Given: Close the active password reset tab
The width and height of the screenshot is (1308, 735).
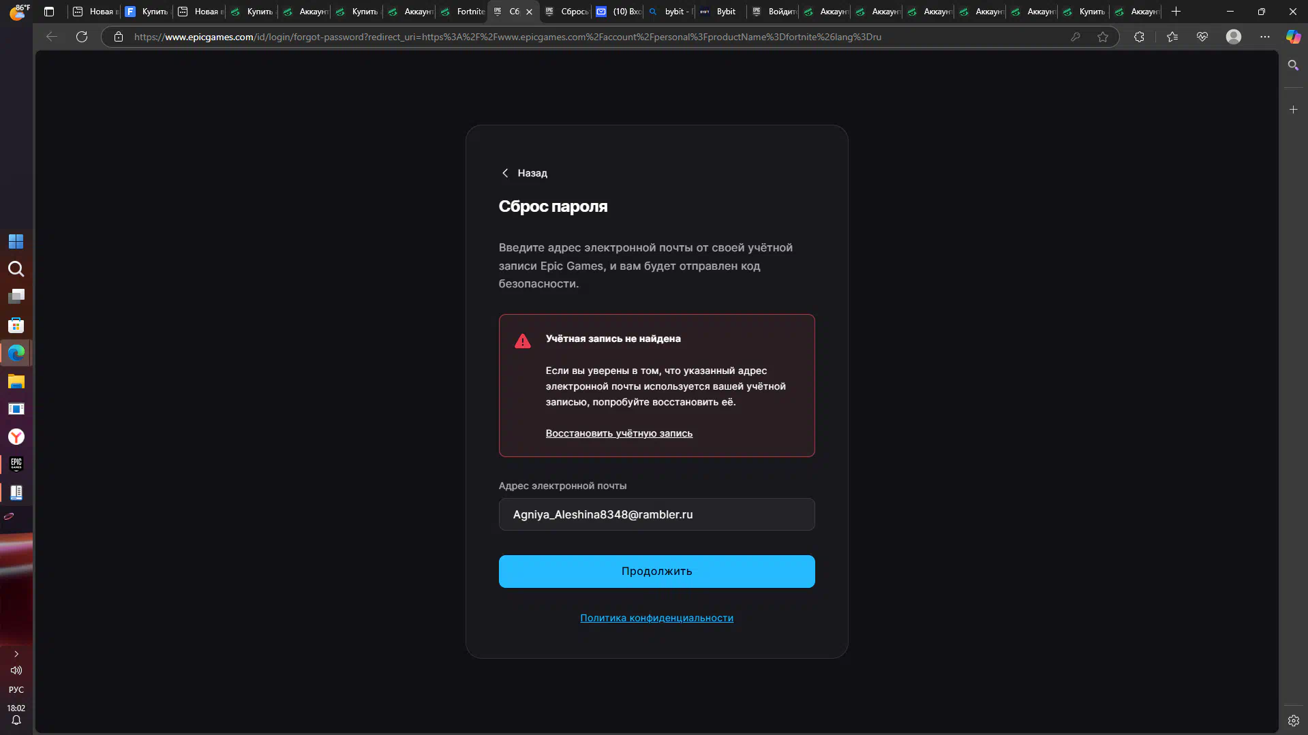Looking at the screenshot, I should pos(529,12).
